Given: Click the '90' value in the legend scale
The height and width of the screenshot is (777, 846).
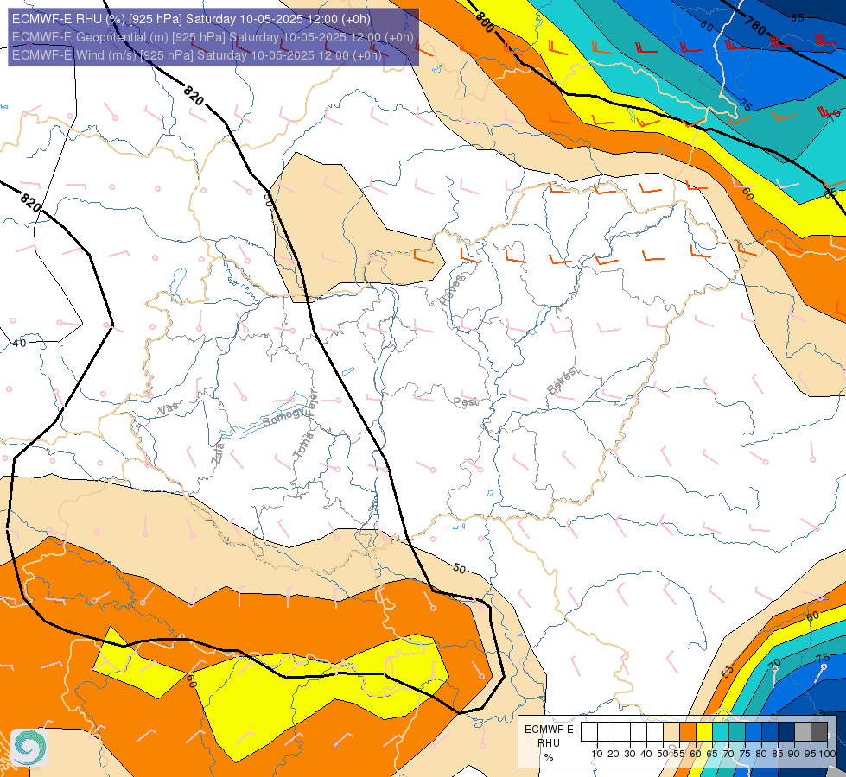Looking at the screenshot, I should [x=794, y=754].
